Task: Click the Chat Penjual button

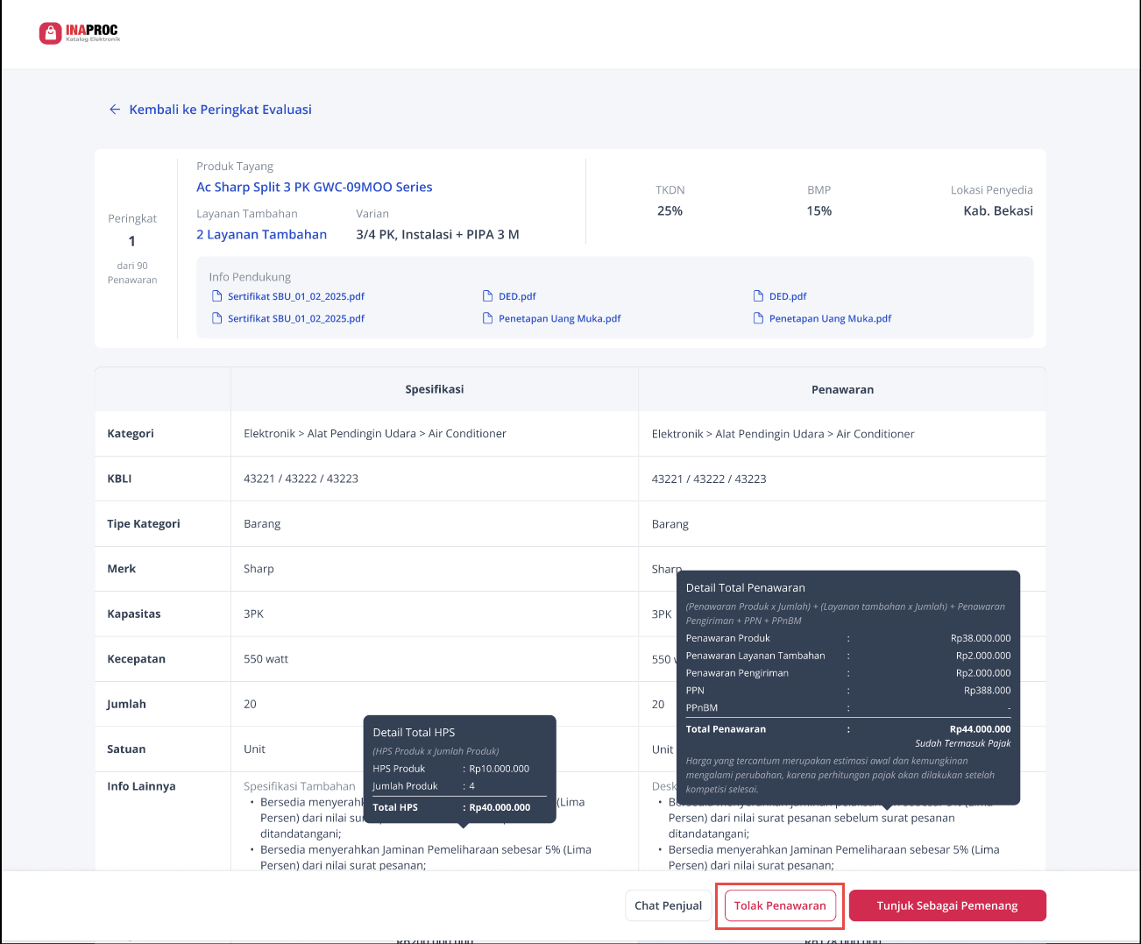Action: point(669,905)
